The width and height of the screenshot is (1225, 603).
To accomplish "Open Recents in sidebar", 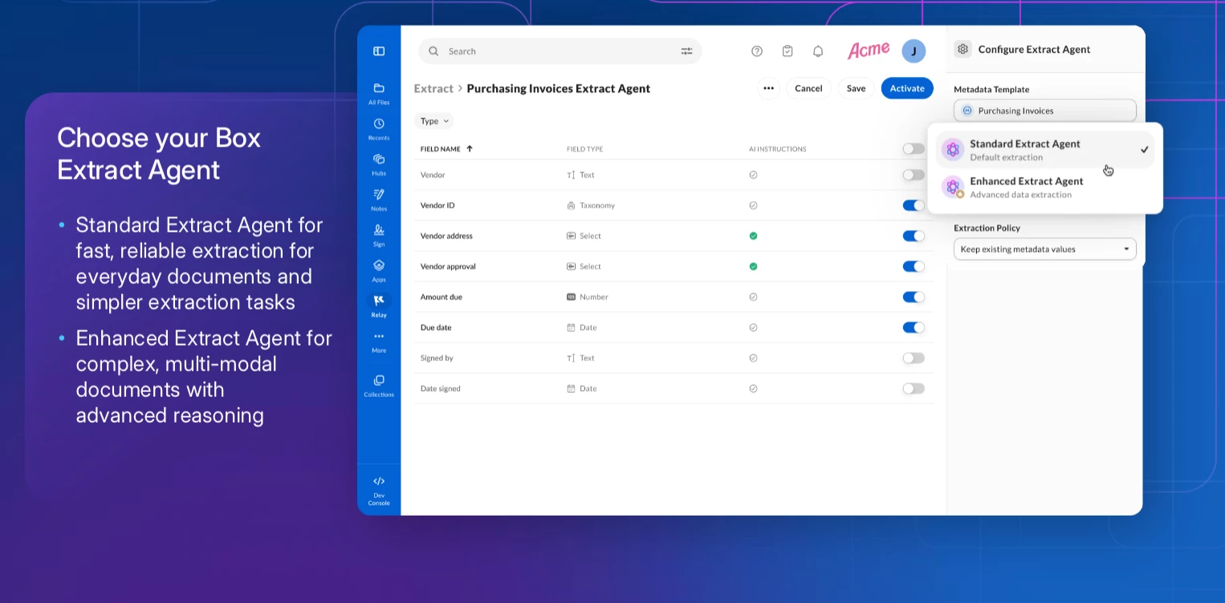I will [379, 128].
